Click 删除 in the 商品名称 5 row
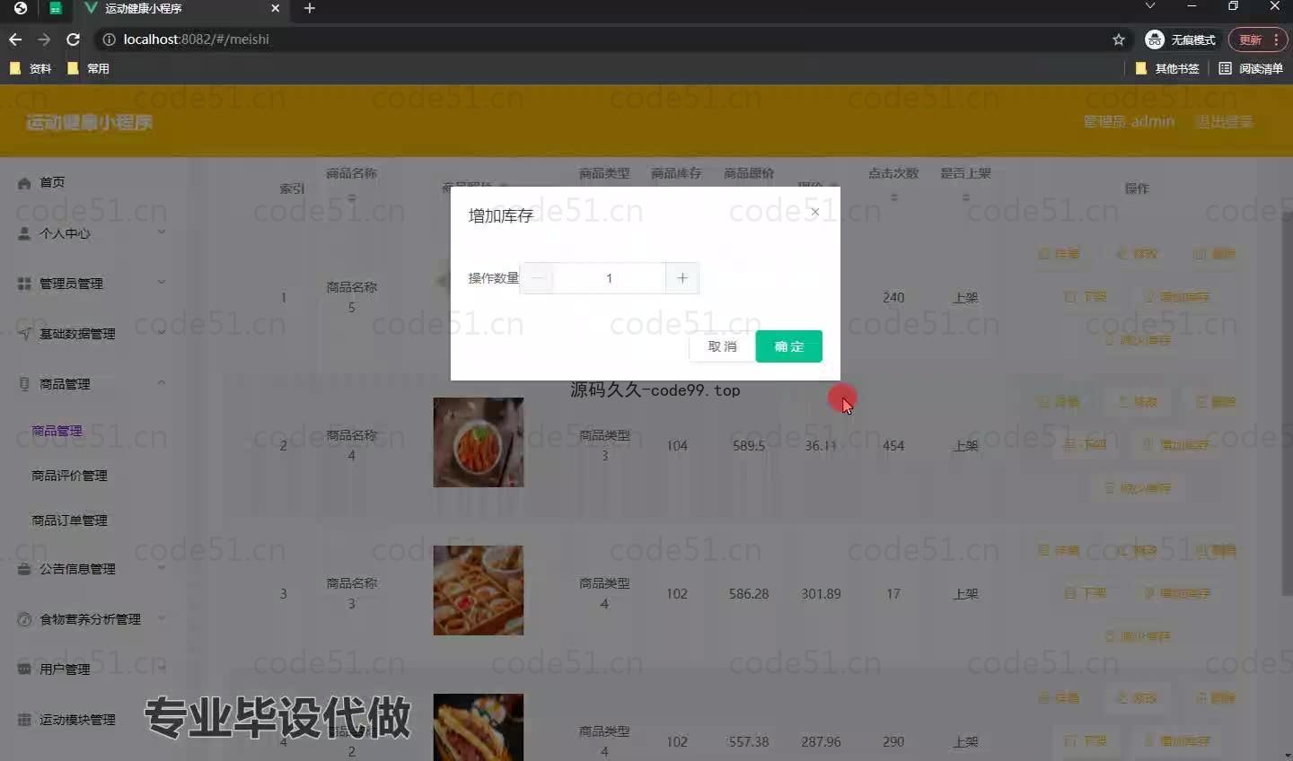 coord(1214,254)
